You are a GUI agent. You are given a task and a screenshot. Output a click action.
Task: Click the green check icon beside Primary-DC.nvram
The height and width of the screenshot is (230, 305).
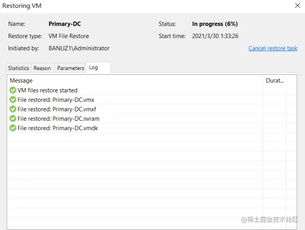(x=13, y=119)
